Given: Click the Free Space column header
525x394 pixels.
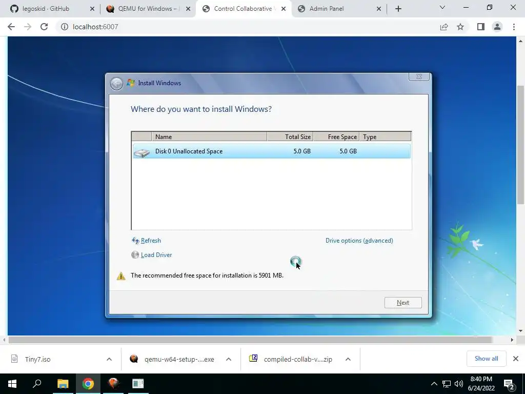Looking at the screenshot, I should [x=336, y=136].
